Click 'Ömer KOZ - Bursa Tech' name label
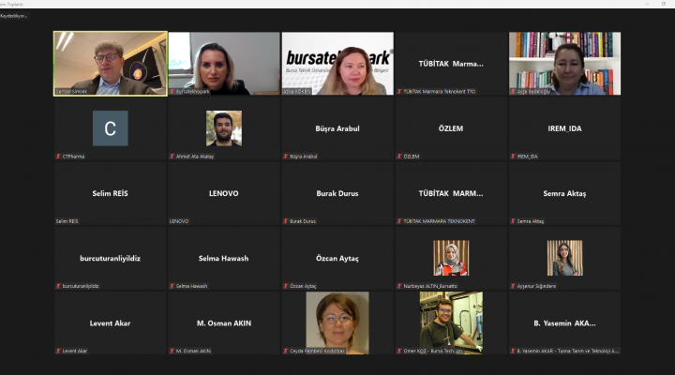This screenshot has width=675, height=375. pos(433,351)
